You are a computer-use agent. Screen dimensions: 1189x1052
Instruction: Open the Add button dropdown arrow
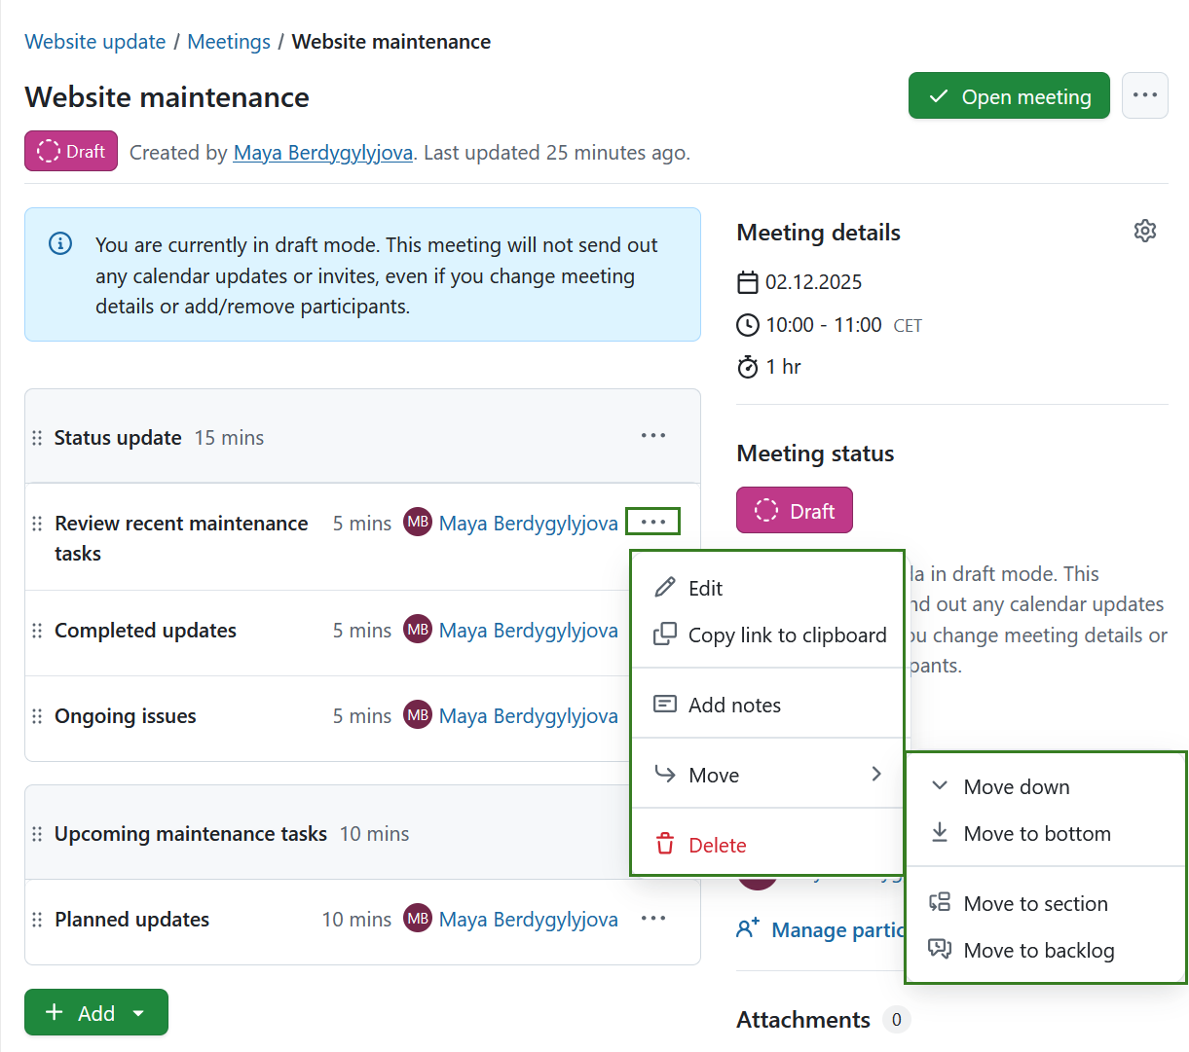pyautogui.click(x=138, y=1012)
